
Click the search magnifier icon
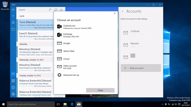pyautogui.click(x=50, y=10)
